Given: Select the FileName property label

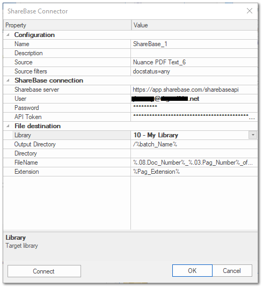Looking at the screenshot, I should pos(26,163).
